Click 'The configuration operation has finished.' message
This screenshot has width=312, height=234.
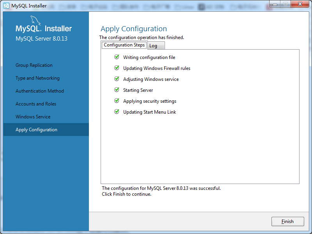pyautogui.click(x=142, y=38)
